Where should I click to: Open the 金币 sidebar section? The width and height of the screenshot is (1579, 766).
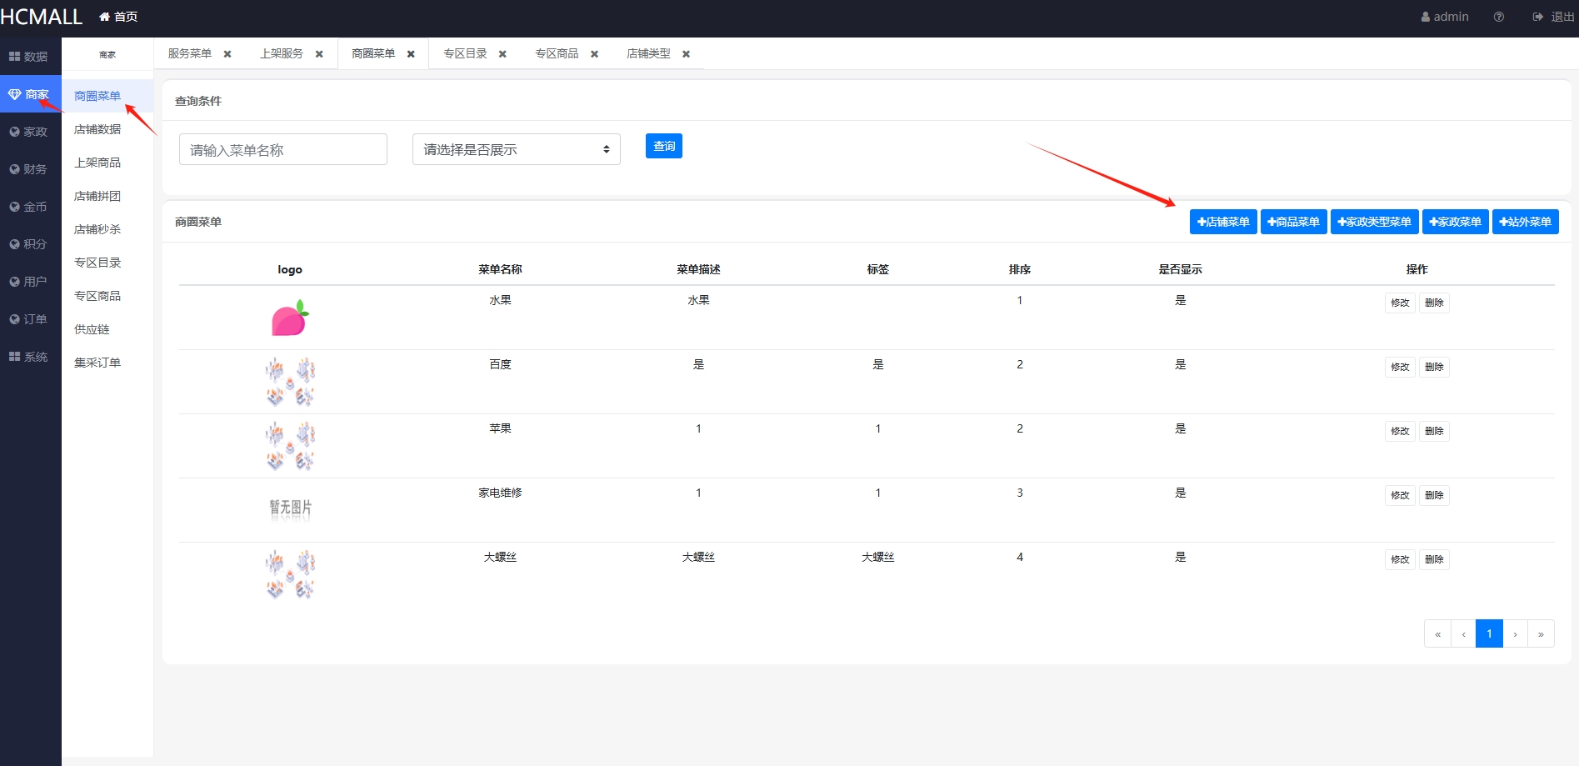(30, 207)
